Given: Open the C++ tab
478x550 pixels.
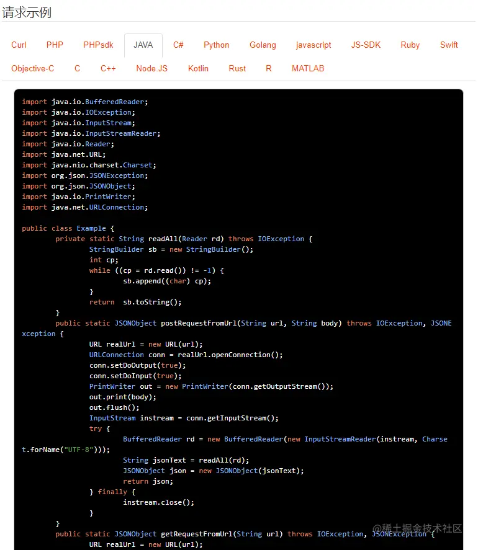Looking at the screenshot, I should click(x=108, y=68).
